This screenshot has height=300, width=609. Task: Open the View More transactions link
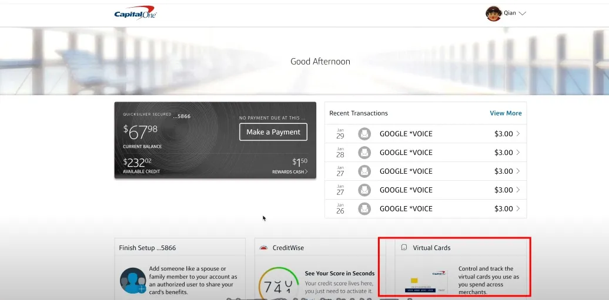pos(506,113)
